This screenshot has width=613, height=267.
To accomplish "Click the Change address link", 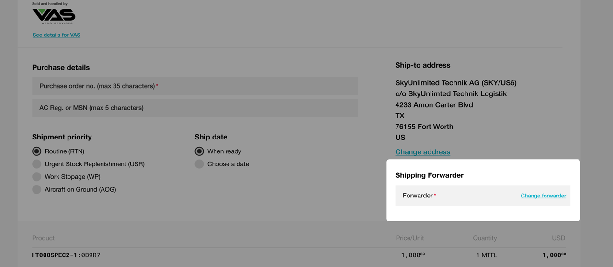I will (x=423, y=152).
